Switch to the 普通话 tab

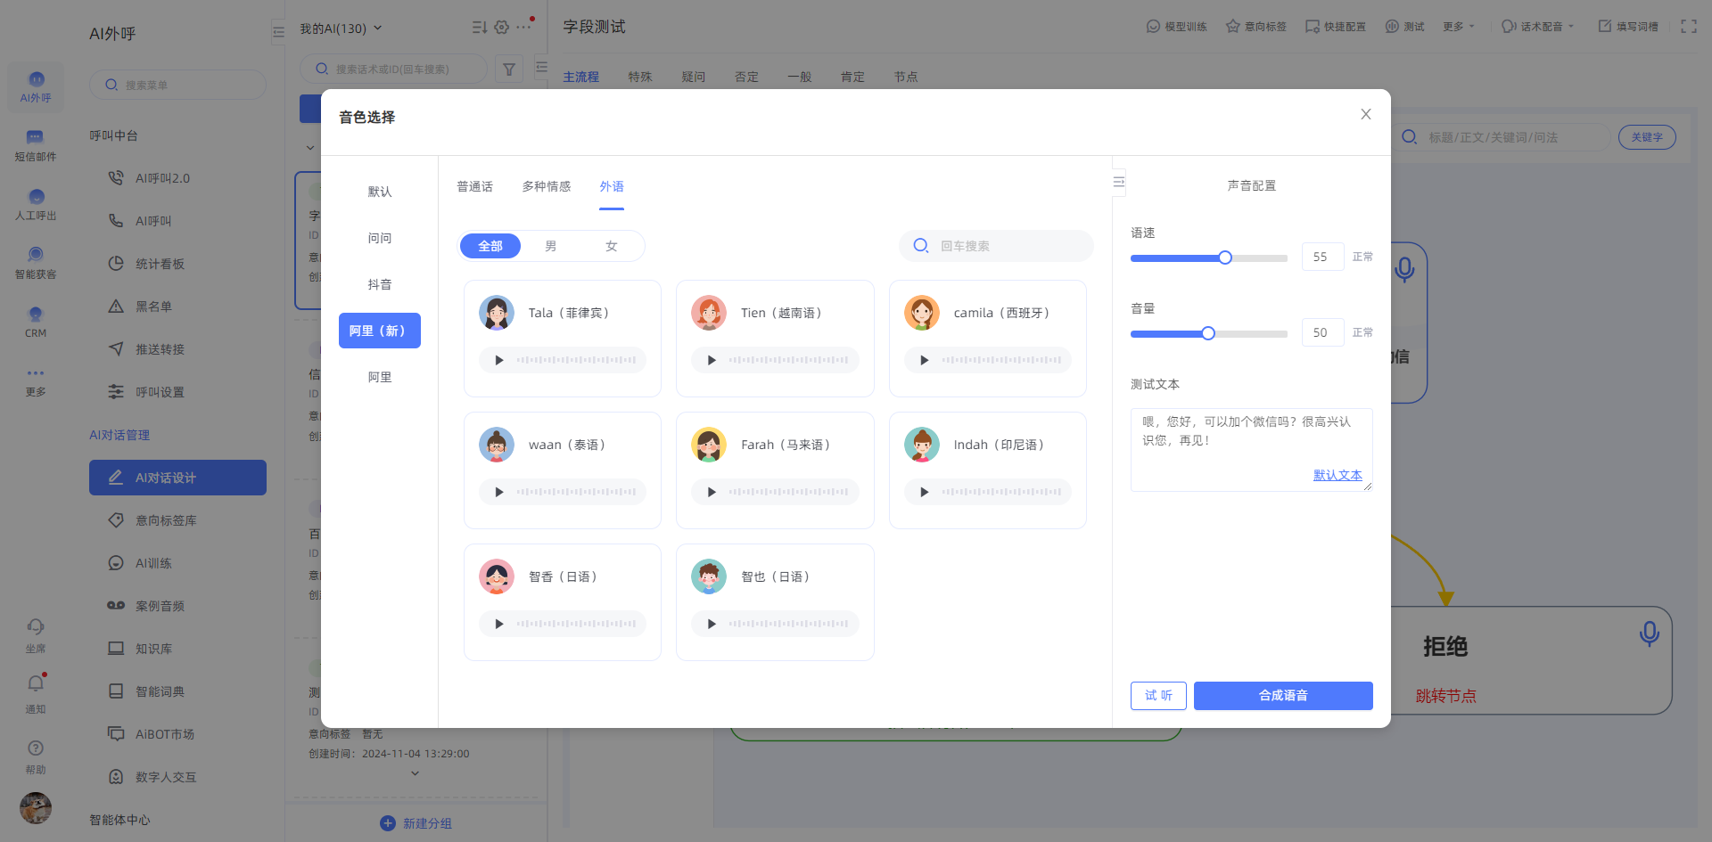pyautogui.click(x=474, y=186)
